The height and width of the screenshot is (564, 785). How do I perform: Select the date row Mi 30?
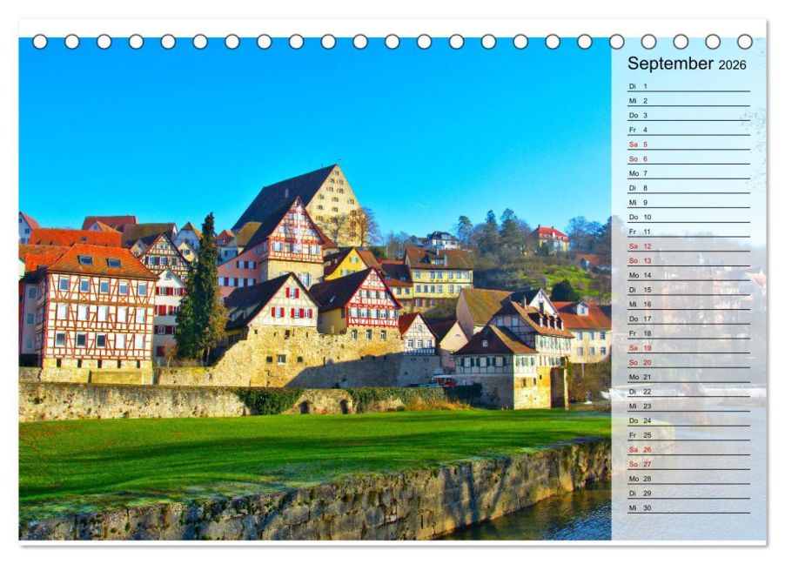click(689, 507)
